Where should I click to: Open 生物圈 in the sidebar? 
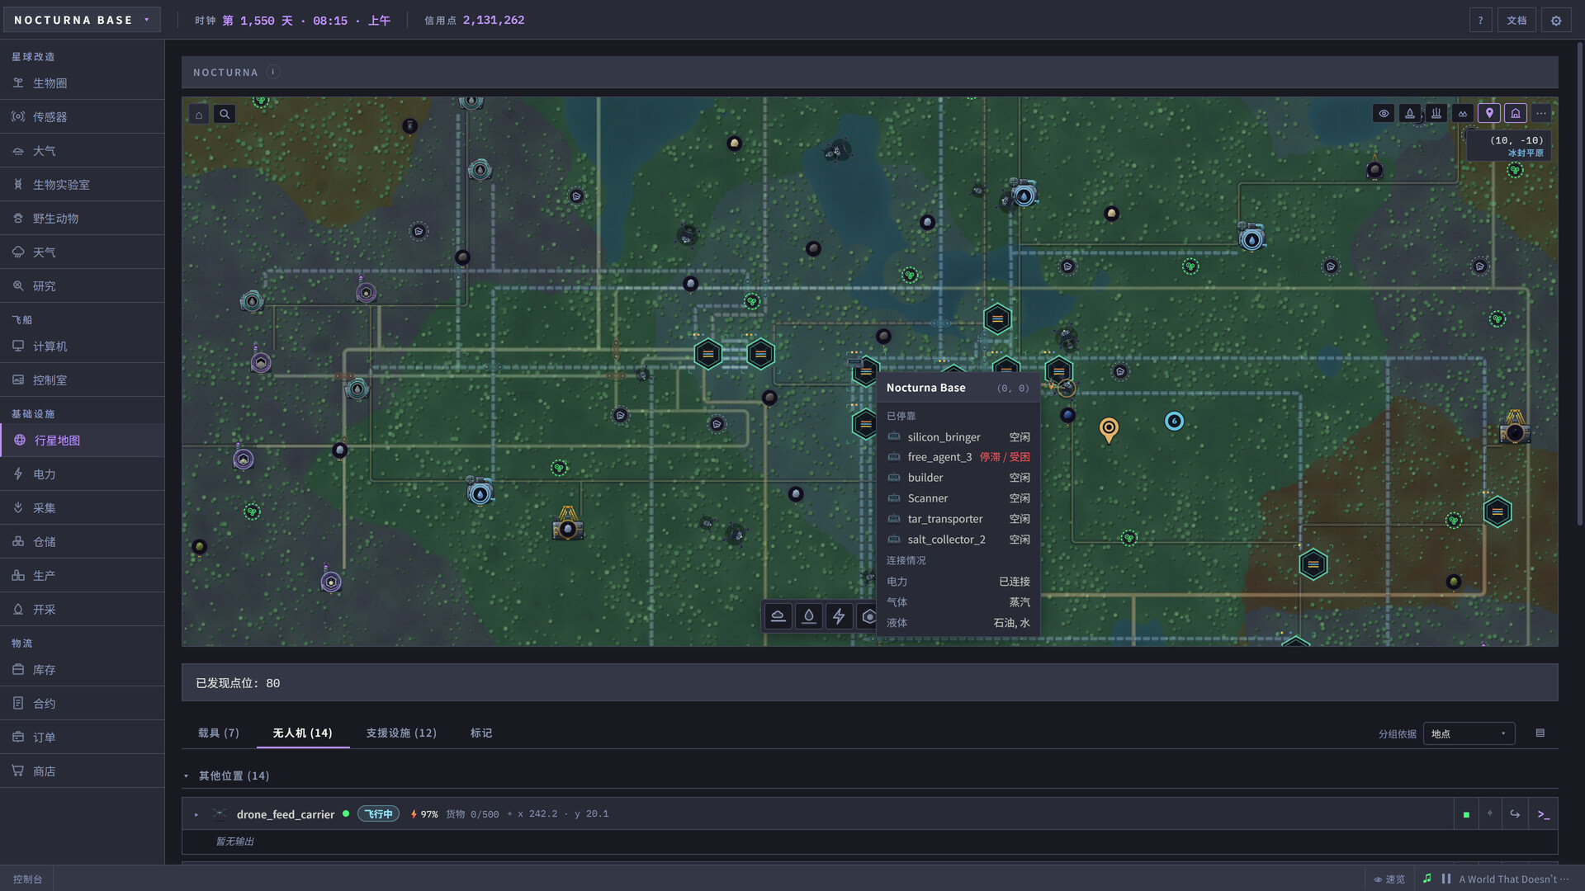click(83, 83)
